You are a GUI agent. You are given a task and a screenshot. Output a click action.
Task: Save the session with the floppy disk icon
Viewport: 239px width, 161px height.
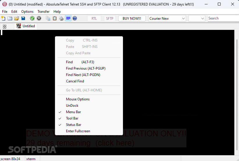[x=23, y=18]
